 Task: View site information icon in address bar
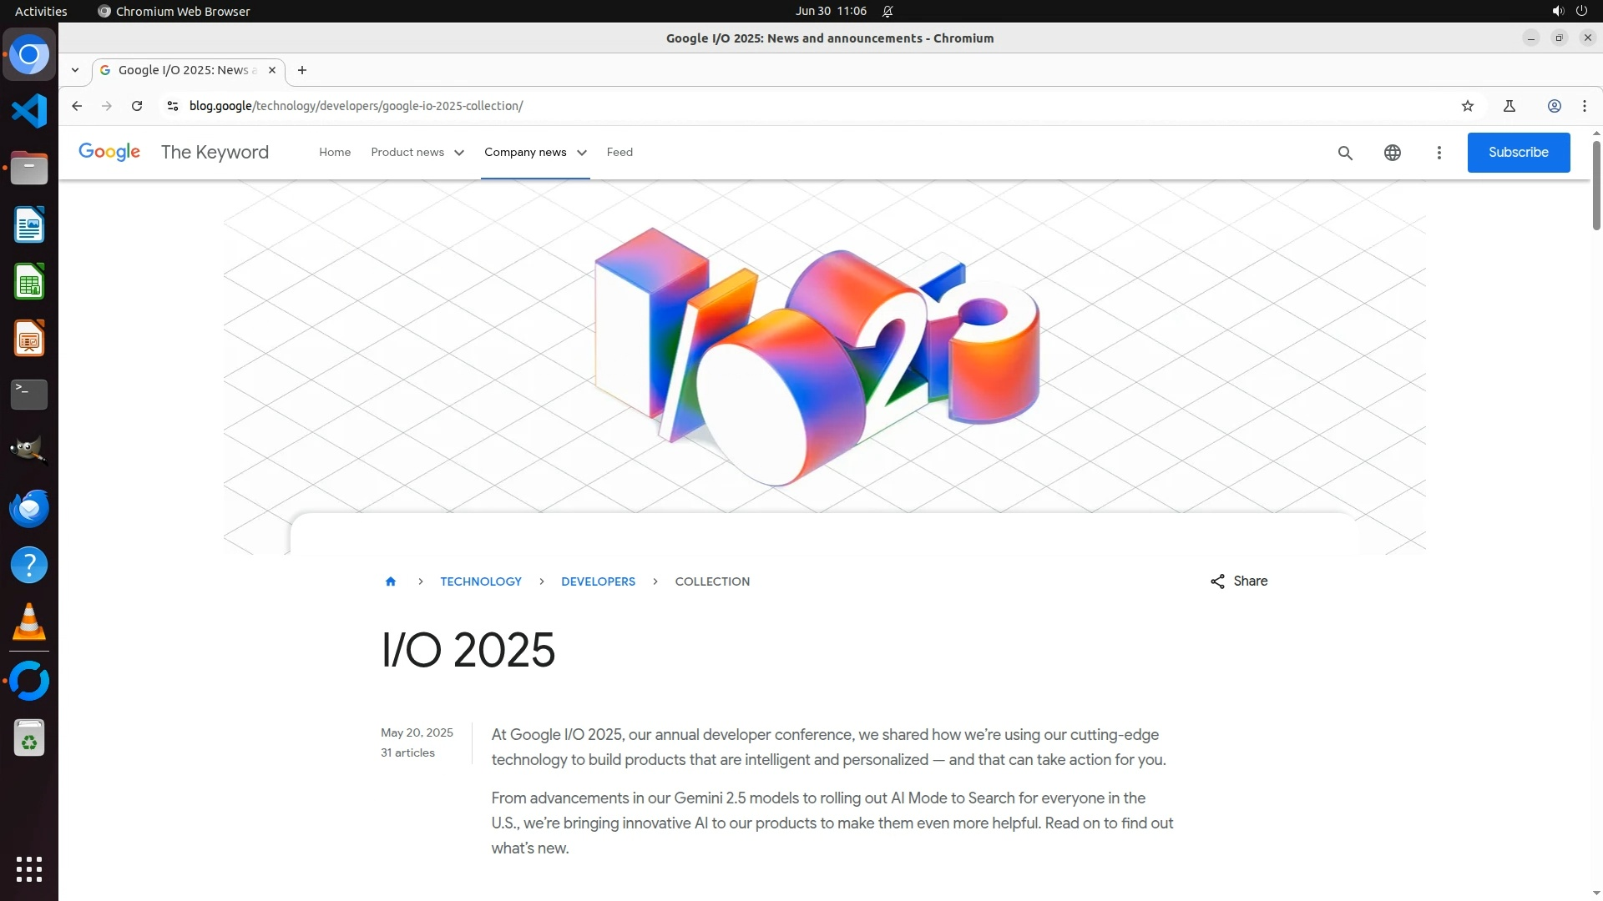[173, 106]
